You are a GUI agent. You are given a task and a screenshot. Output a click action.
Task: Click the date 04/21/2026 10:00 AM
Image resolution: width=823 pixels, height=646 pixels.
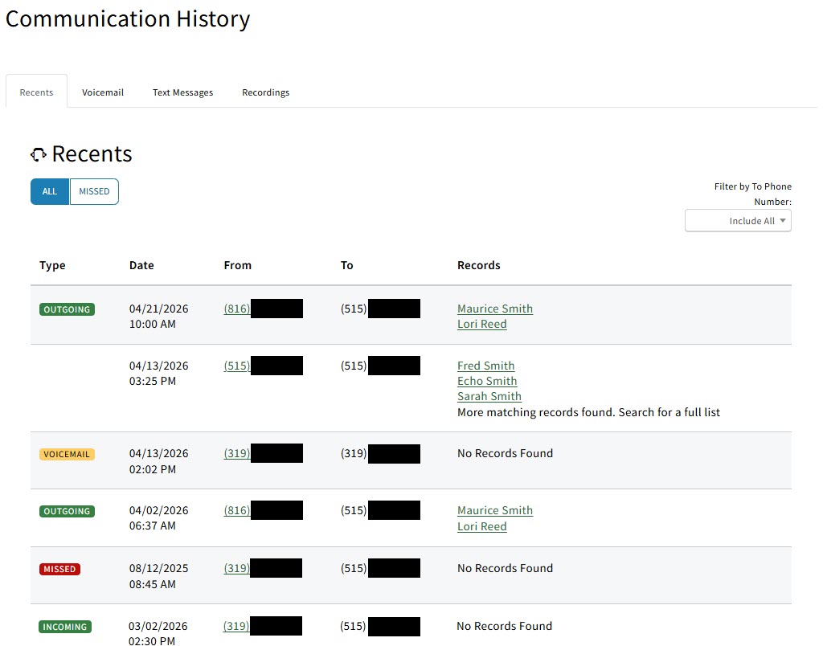tap(158, 317)
